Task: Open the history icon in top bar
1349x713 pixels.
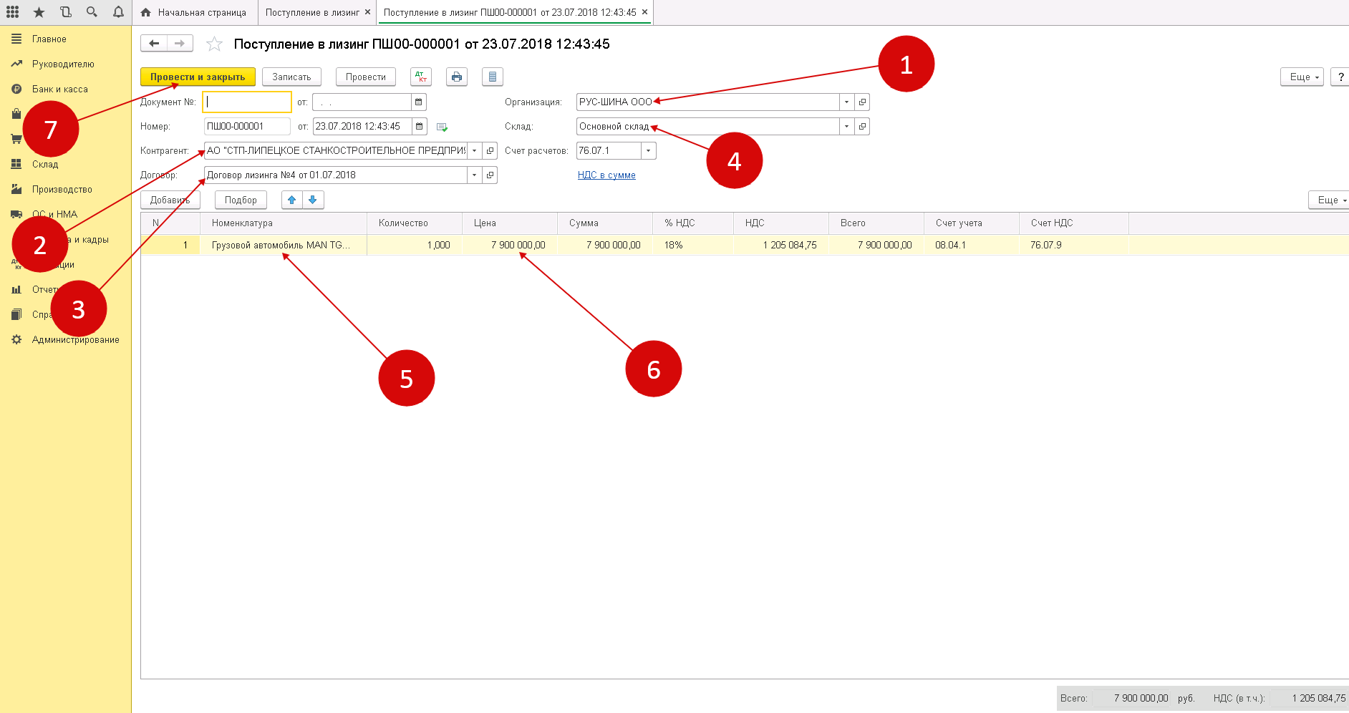Action: (x=66, y=12)
